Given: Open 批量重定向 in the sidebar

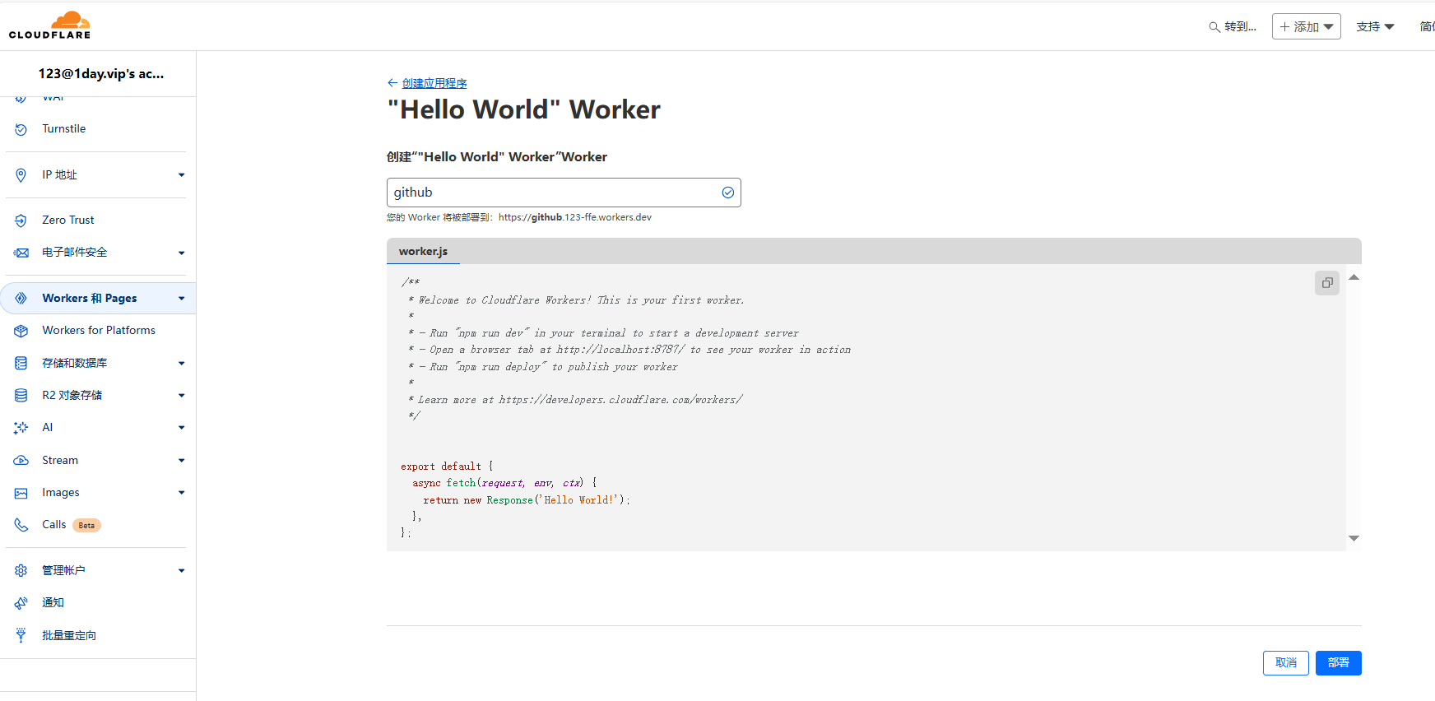Looking at the screenshot, I should tap(69, 635).
